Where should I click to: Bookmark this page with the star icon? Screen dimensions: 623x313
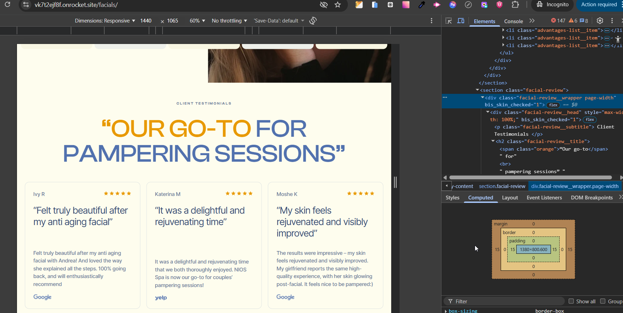pyautogui.click(x=338, y=5)
